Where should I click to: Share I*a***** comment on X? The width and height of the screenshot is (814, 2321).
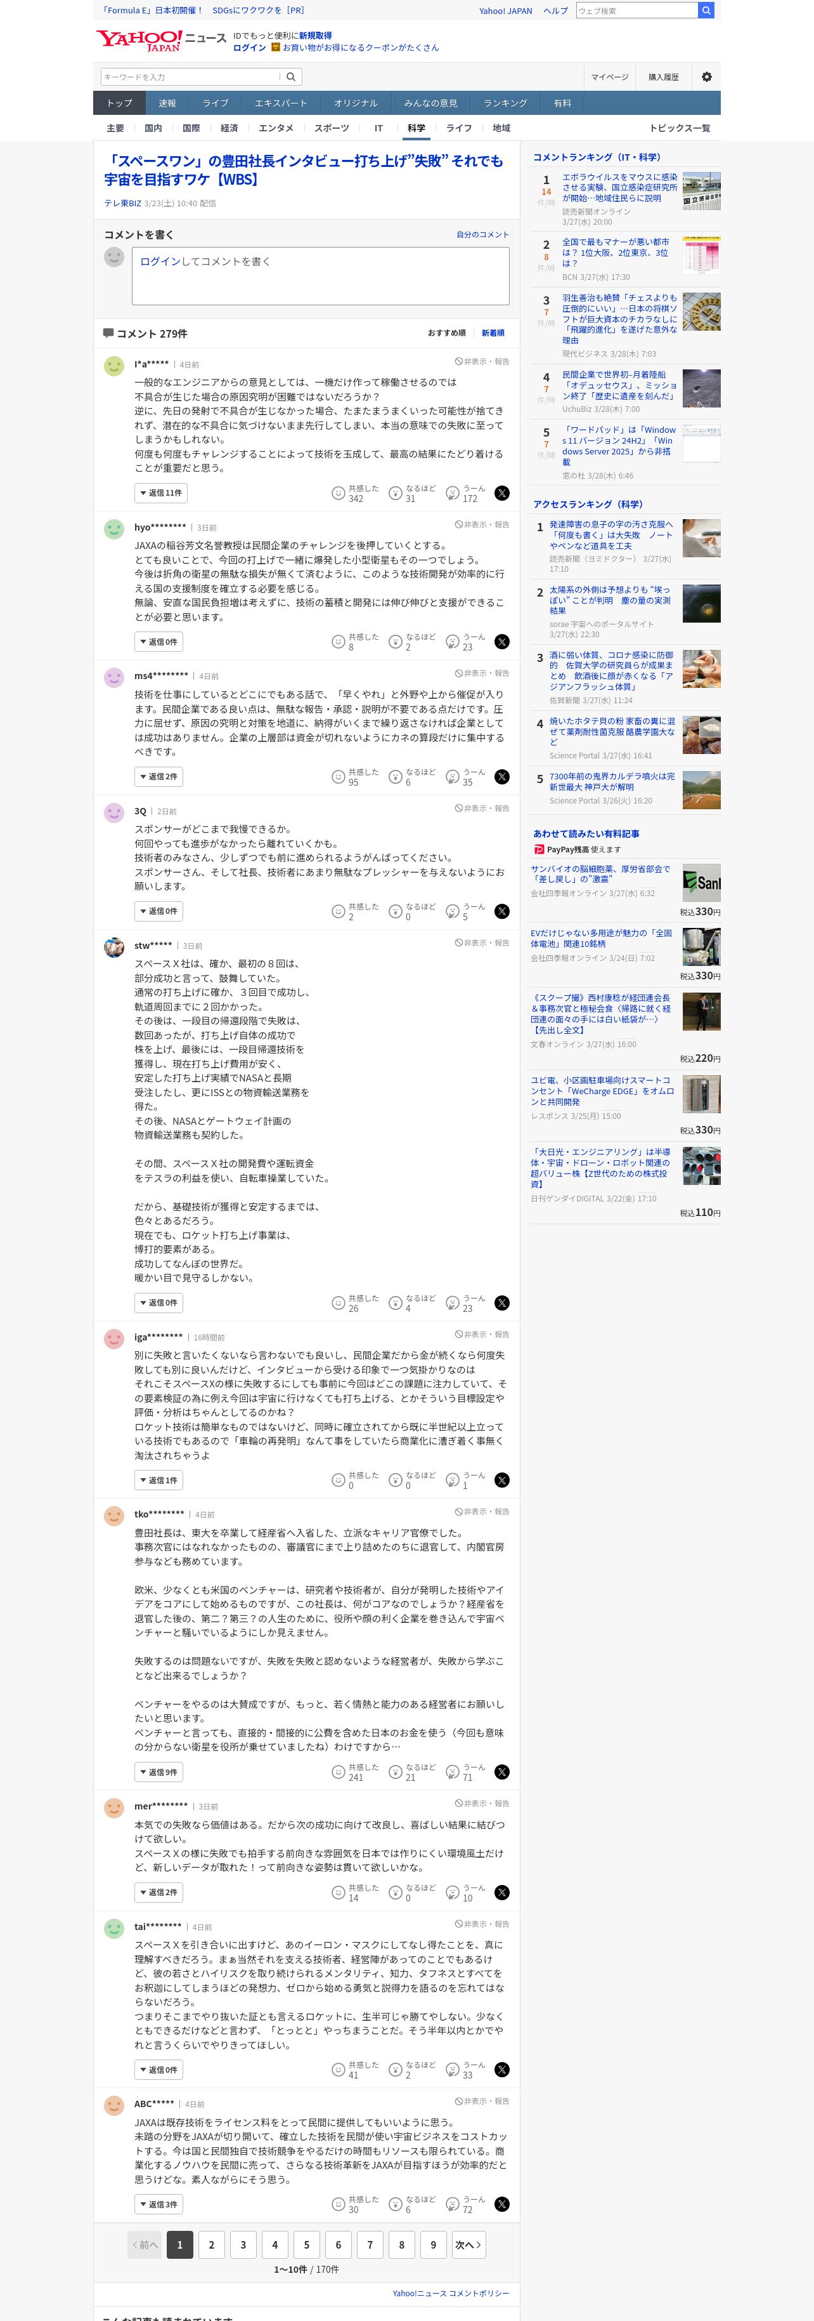pos(503,493)
